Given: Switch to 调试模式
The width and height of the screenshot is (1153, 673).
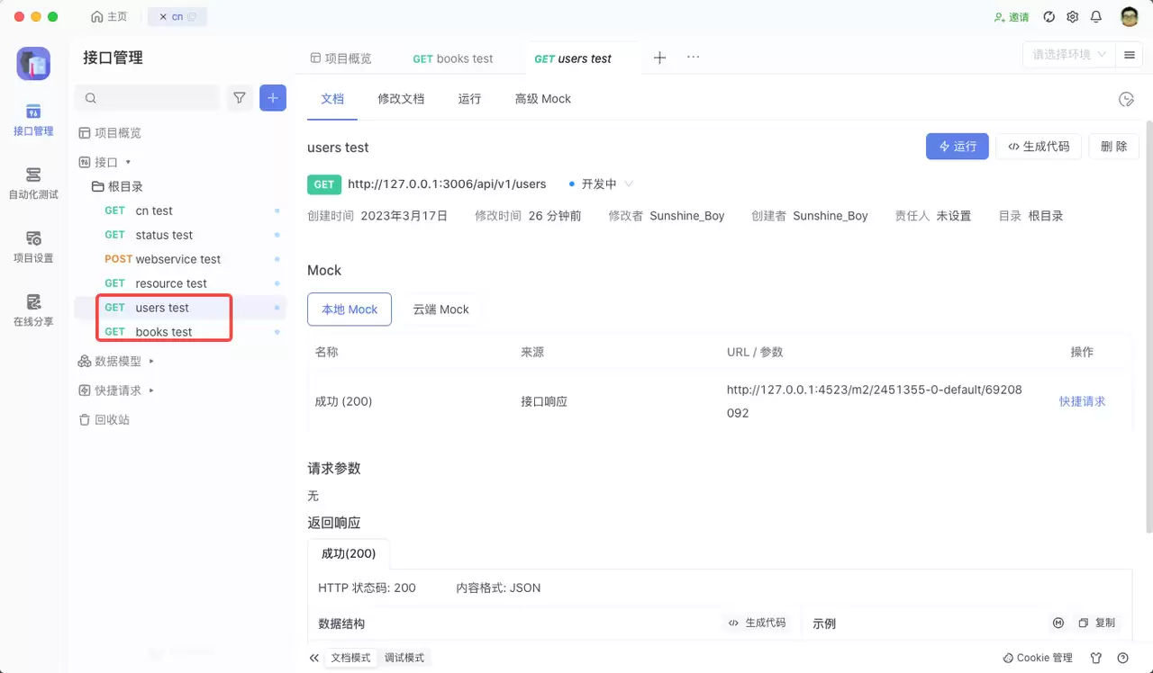Looking at the screenshot, I should pos(404,658).
